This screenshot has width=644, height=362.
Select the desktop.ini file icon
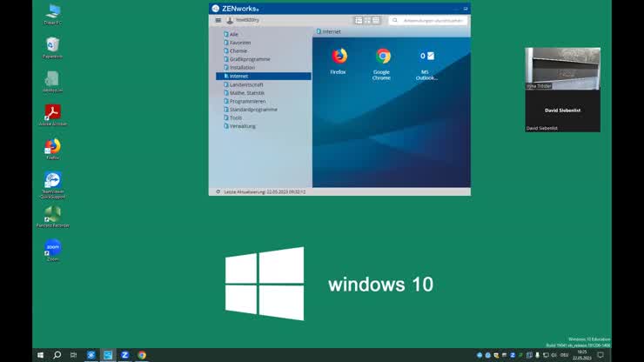pos(52,82)
